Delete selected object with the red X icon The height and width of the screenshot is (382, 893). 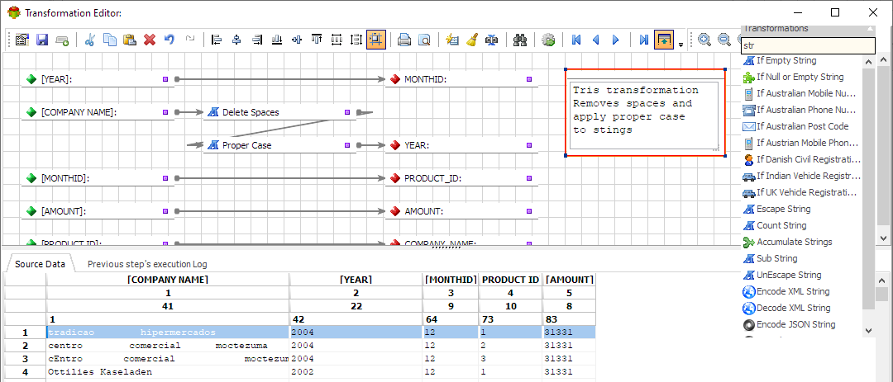point(150,40)
